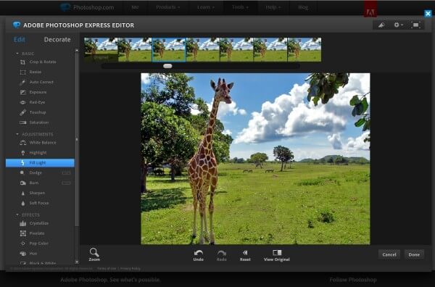Undo the last edit
This screenshot has height=287, width=435.
[x=199, y=255]
